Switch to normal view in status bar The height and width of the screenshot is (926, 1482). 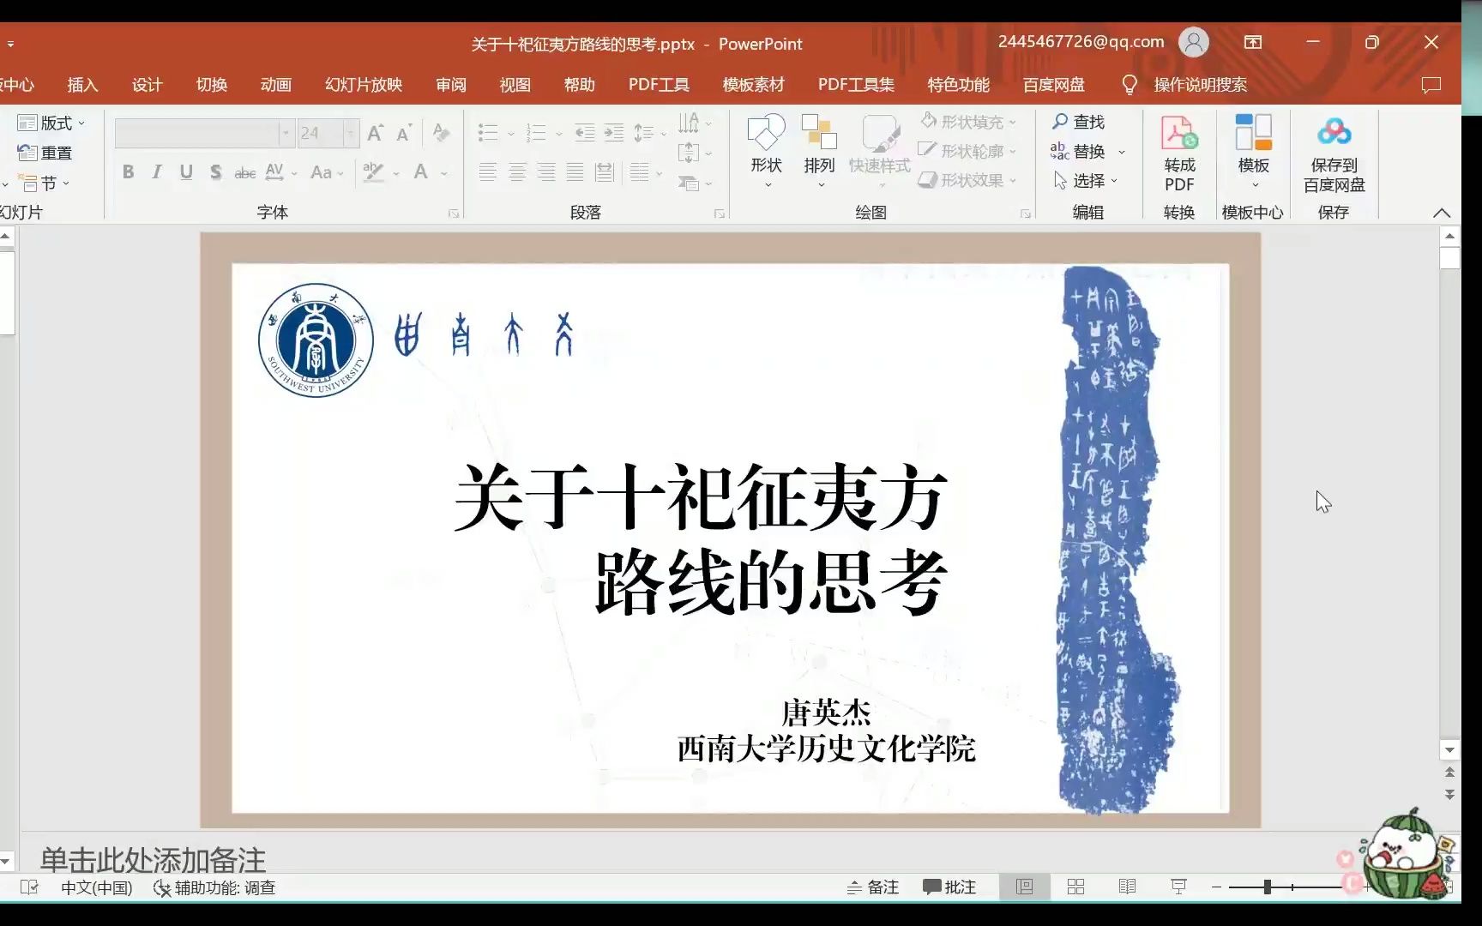click(x=1024, y=887)
